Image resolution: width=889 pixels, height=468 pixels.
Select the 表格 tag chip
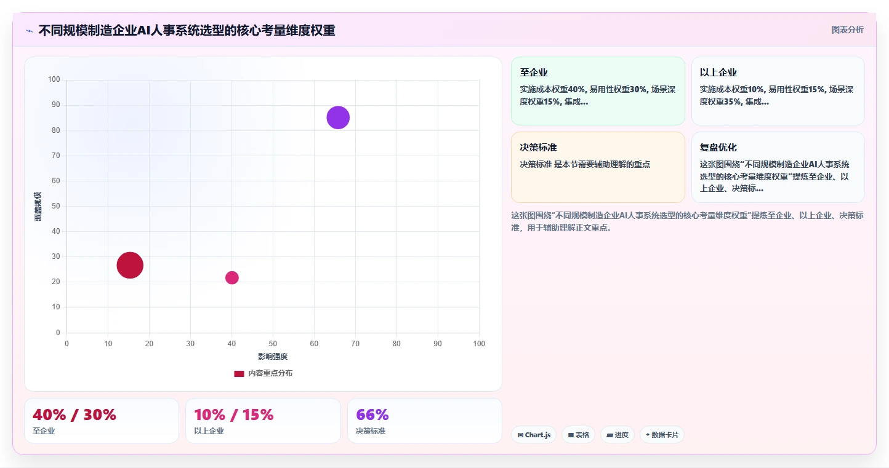[578, 435]
